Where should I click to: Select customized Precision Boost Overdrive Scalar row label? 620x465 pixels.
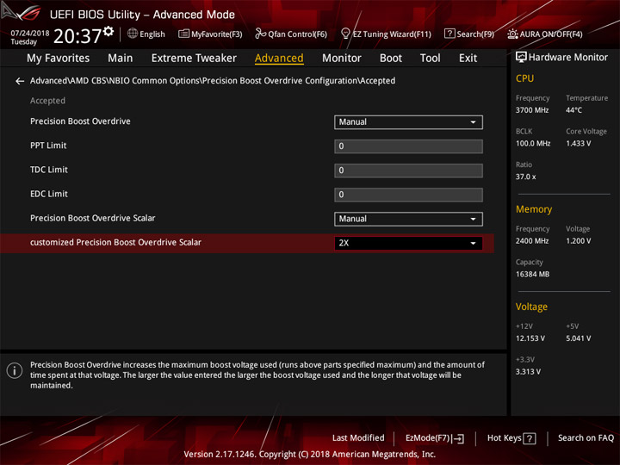[x=116, y=242]
